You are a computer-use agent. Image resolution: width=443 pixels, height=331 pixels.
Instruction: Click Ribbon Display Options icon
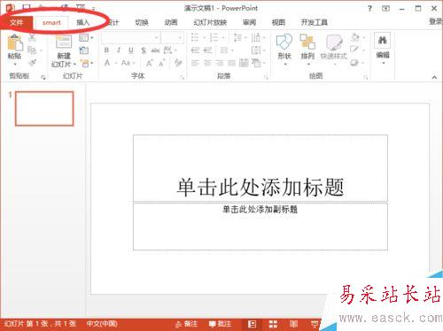pyautogui.click(x=385, y=9)
